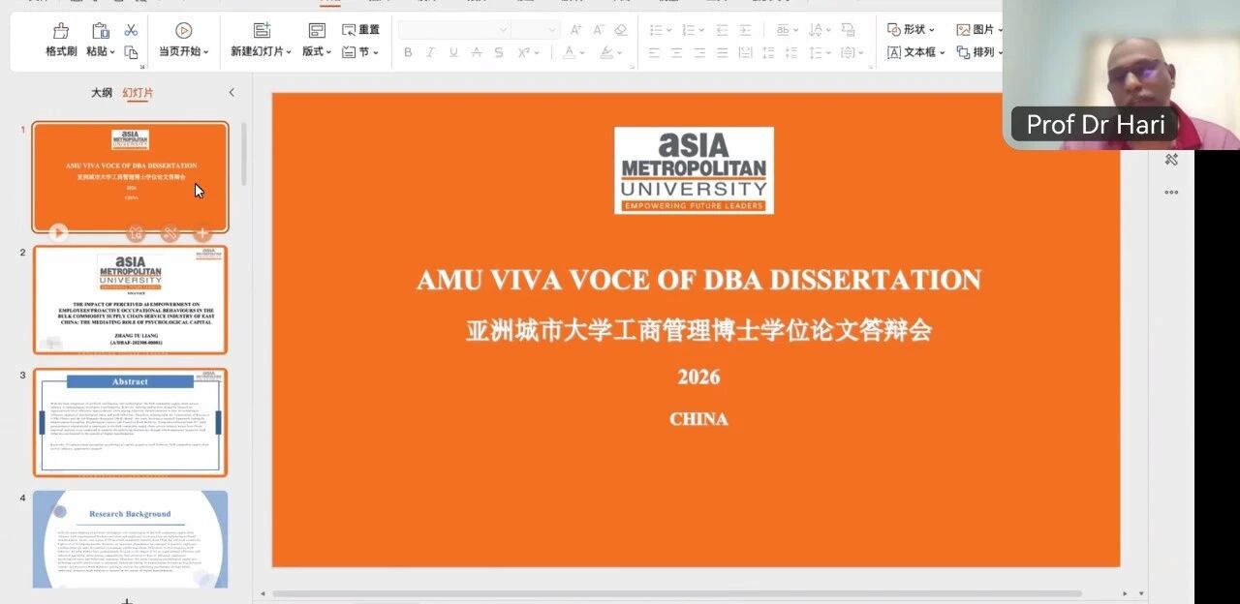The image size is (1240, 604).
Task: Play slide 1 from thumbnail play button
Action: point(58,232)
